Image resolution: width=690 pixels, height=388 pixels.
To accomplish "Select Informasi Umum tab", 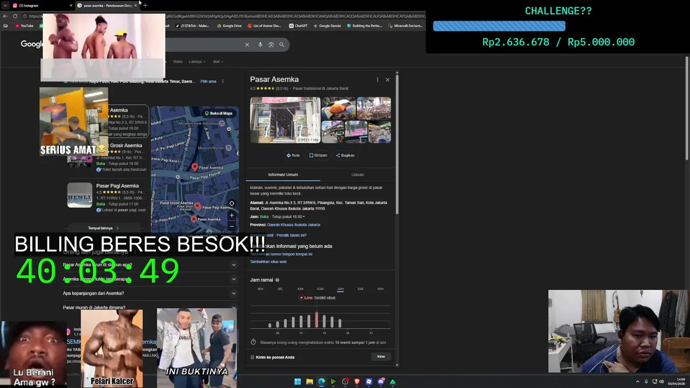I will (283, 175).
